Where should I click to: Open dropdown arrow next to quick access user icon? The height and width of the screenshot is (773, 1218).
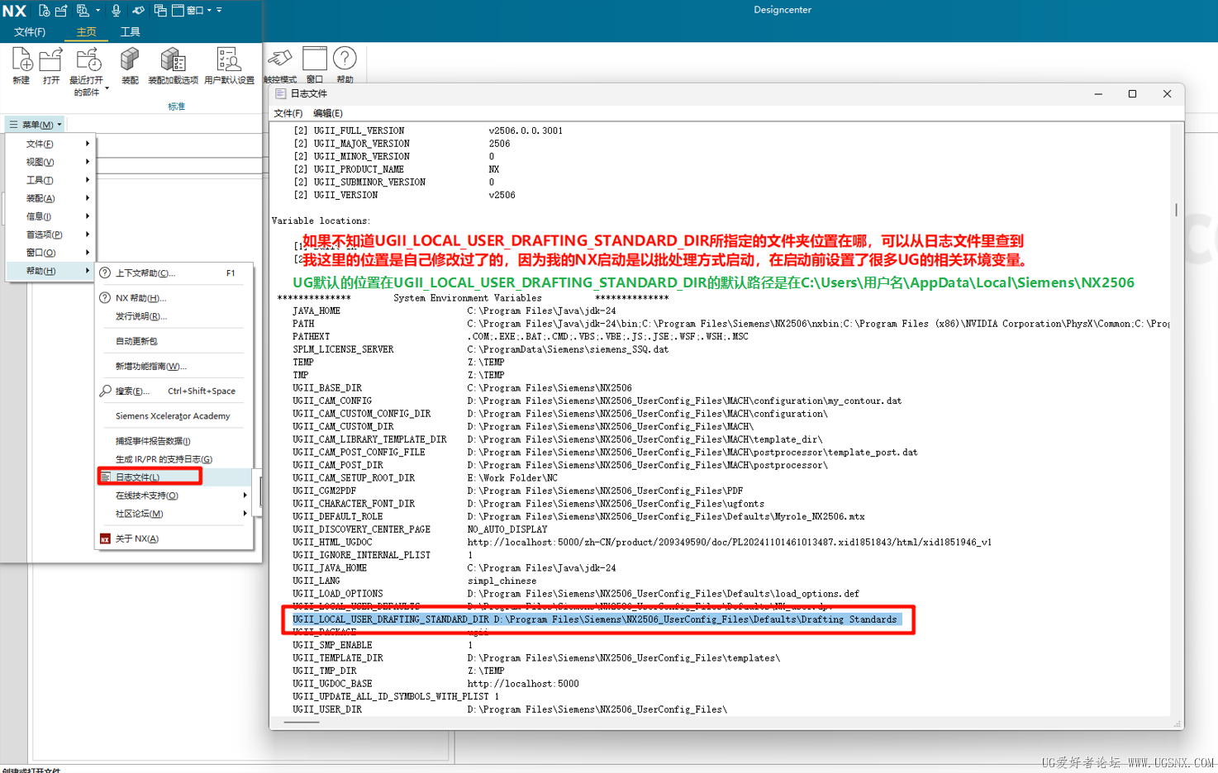(x=98, y=11)
